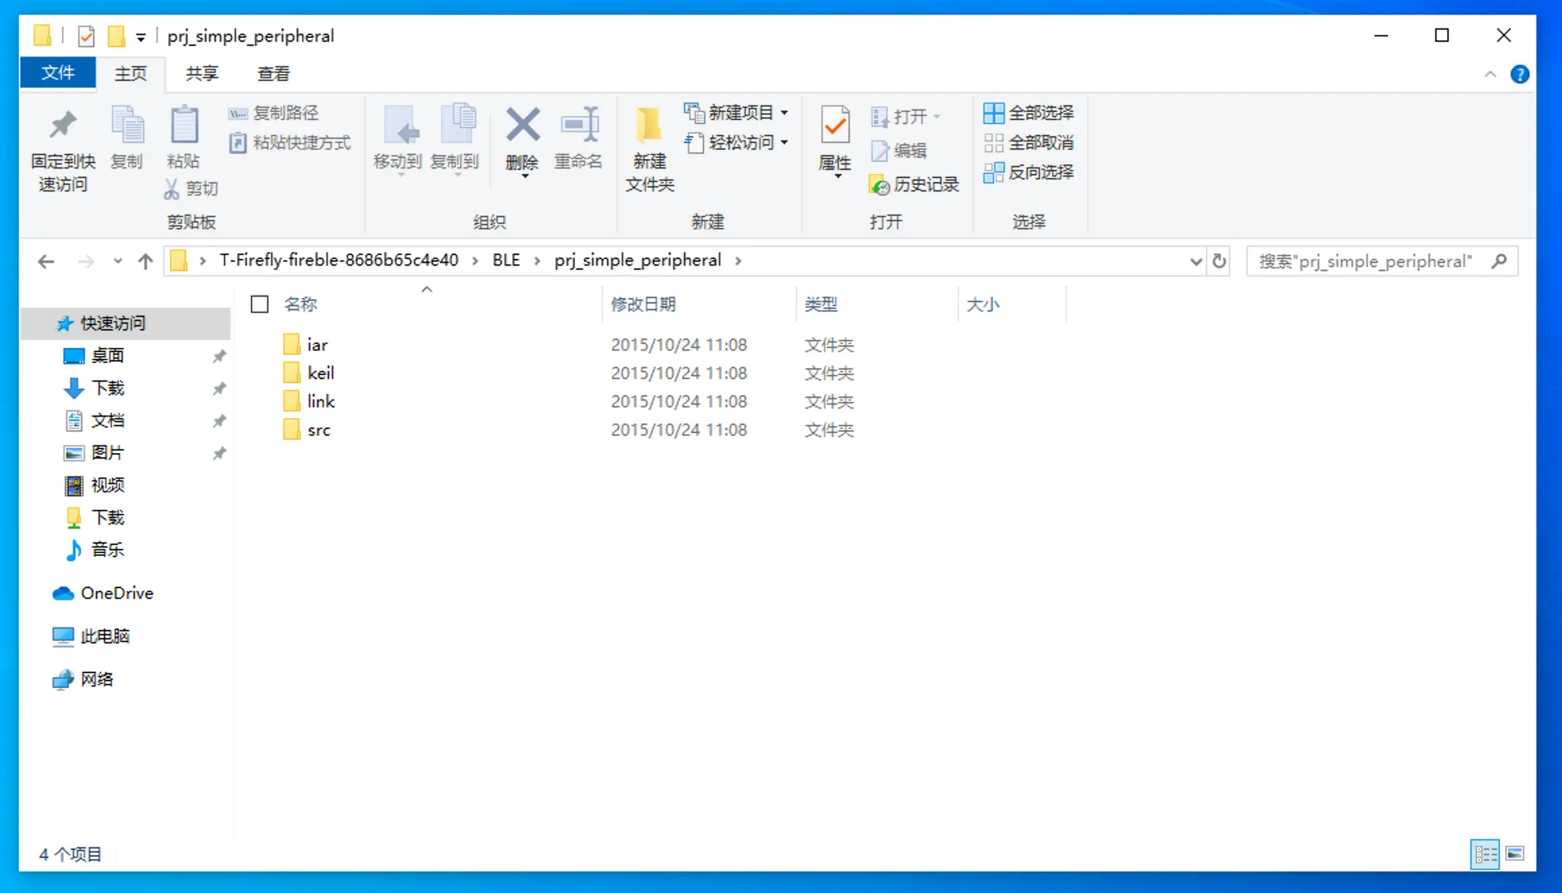The width and height of the screenshot is (1562, 893).
Task: Click the Edit button (编辑)
Action: point(900,151)
